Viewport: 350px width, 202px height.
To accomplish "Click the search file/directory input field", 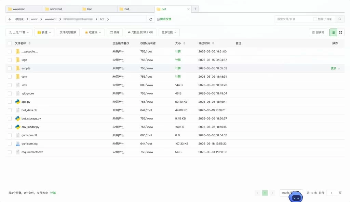I will click(294, 19).
